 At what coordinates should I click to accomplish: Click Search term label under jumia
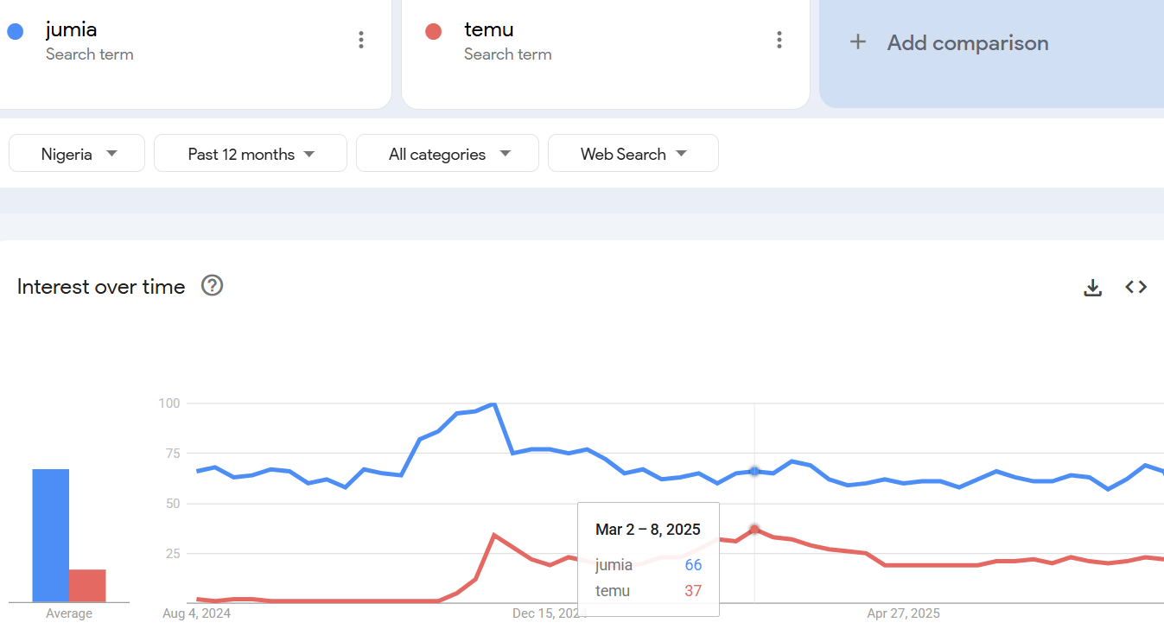click(x=90, y=54)
